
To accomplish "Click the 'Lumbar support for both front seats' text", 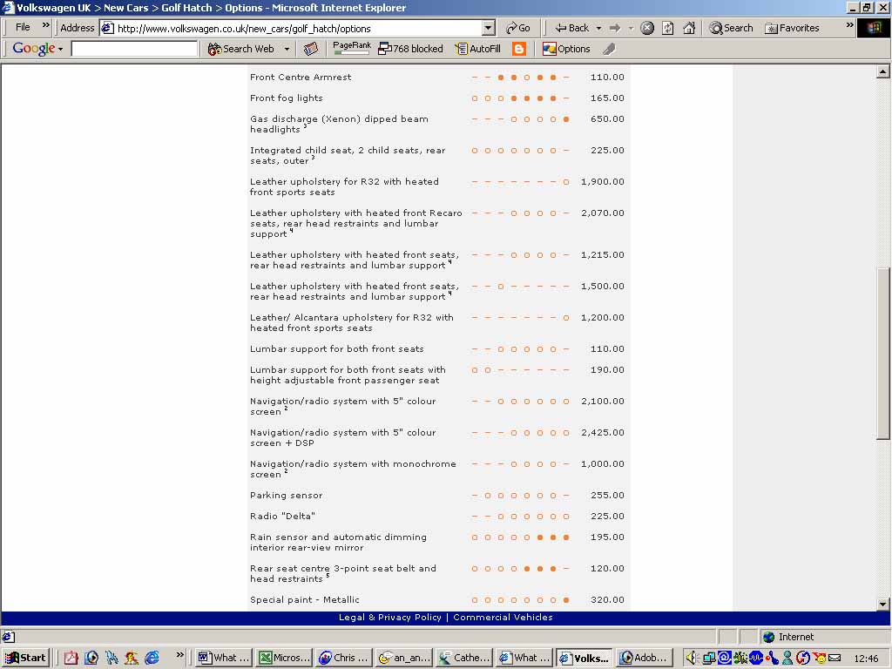I will [x=337, y=348].
